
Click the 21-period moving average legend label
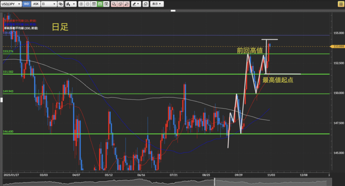21,21
